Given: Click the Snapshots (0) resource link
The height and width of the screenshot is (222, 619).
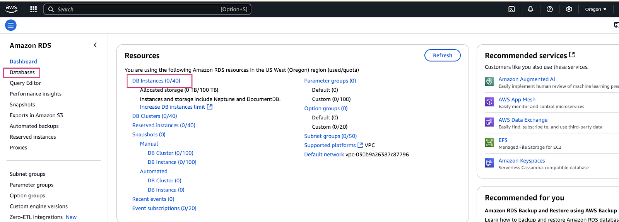Looking at the screenshot, I should click(x=149, y=135).
